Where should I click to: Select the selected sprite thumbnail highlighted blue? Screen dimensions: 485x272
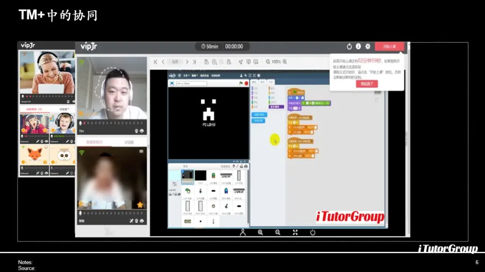187,177
